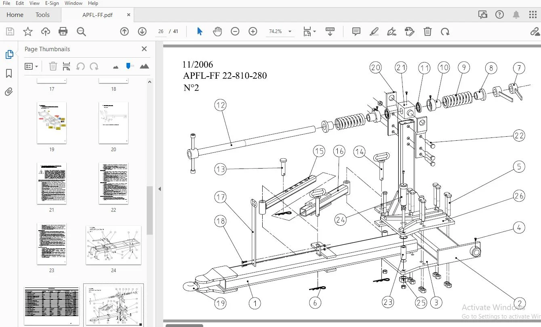Select the page 23 thumbnail

pos(52,244)
